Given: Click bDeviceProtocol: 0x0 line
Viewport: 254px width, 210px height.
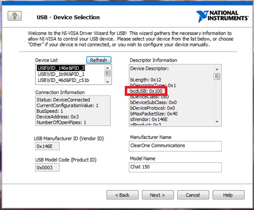Looking at the screenshot, I should click(152, 108).
